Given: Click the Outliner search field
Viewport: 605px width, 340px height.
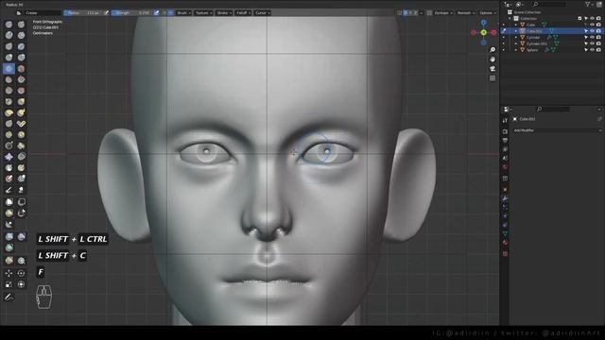Looking at the screenshot, I should [549, 4].
